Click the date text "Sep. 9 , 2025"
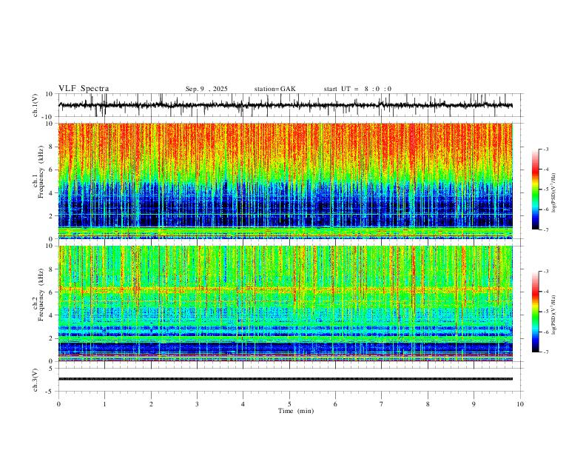 click(206, 89)
